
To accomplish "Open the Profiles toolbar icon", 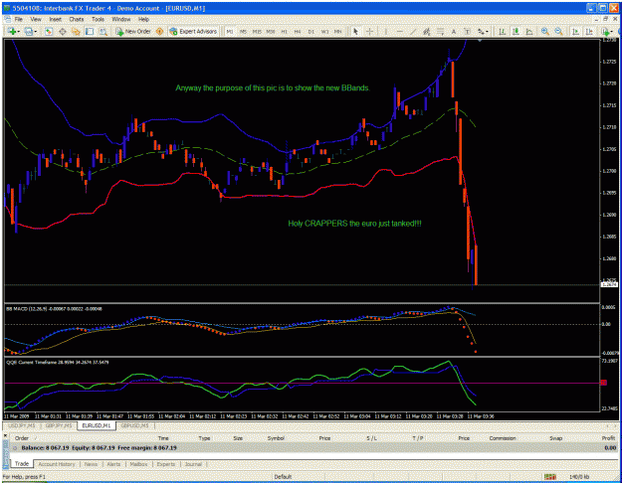I will click(x=30, y=31).
